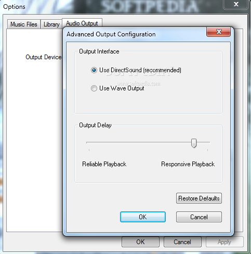251x254 pixels.
Task: Click Cancel in the Options window
Action: click(x=182, y=242)
